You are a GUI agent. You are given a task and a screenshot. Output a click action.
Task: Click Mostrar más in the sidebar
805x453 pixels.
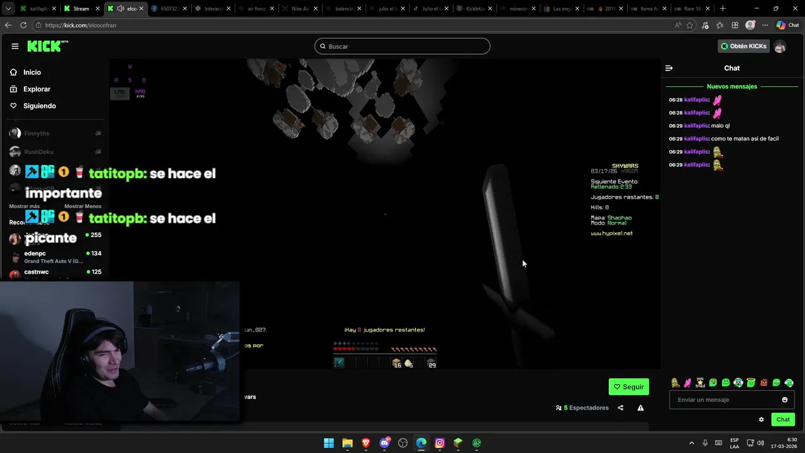(25, 206)
